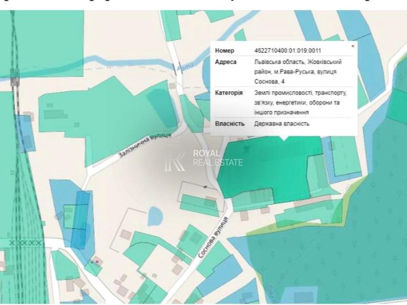The width and height of the screenshot is (407, 305).
Task: Click the Категорія row label
Action: pyautogui.click(x=229, y=93)
